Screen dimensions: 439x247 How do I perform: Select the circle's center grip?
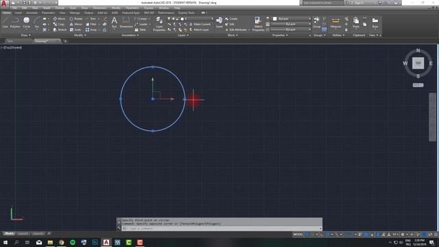click(x=152, y=99)
